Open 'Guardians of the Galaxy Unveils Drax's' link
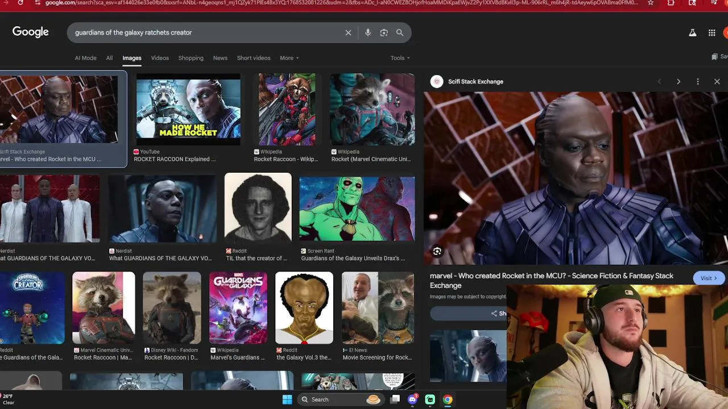The height and width of the screenshot is (409, 728). [x=353, y=258]
